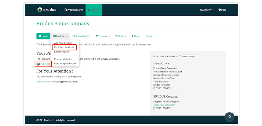
Task: Go to the Home tab
Action: click(x=43, y=36)
